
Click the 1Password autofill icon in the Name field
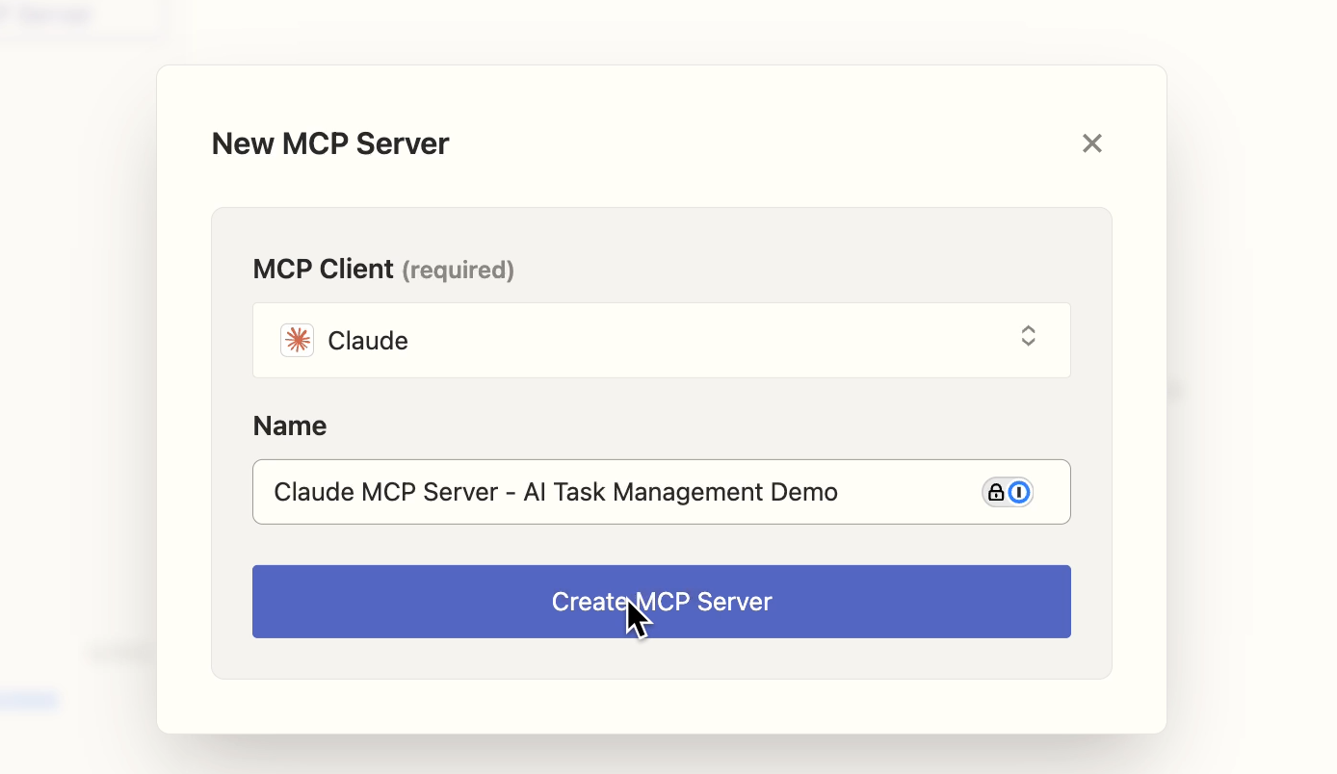1008,493
